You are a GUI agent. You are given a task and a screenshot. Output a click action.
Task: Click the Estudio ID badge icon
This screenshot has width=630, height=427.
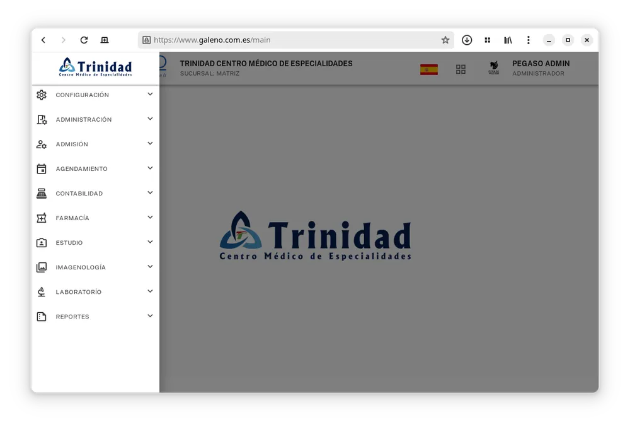pos(42,243)
